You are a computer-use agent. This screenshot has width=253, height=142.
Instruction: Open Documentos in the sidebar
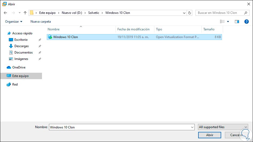pyautogui.click(x=23, y=52)
